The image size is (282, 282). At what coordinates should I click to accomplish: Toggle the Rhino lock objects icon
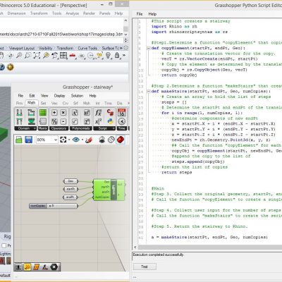coord(117,56)
